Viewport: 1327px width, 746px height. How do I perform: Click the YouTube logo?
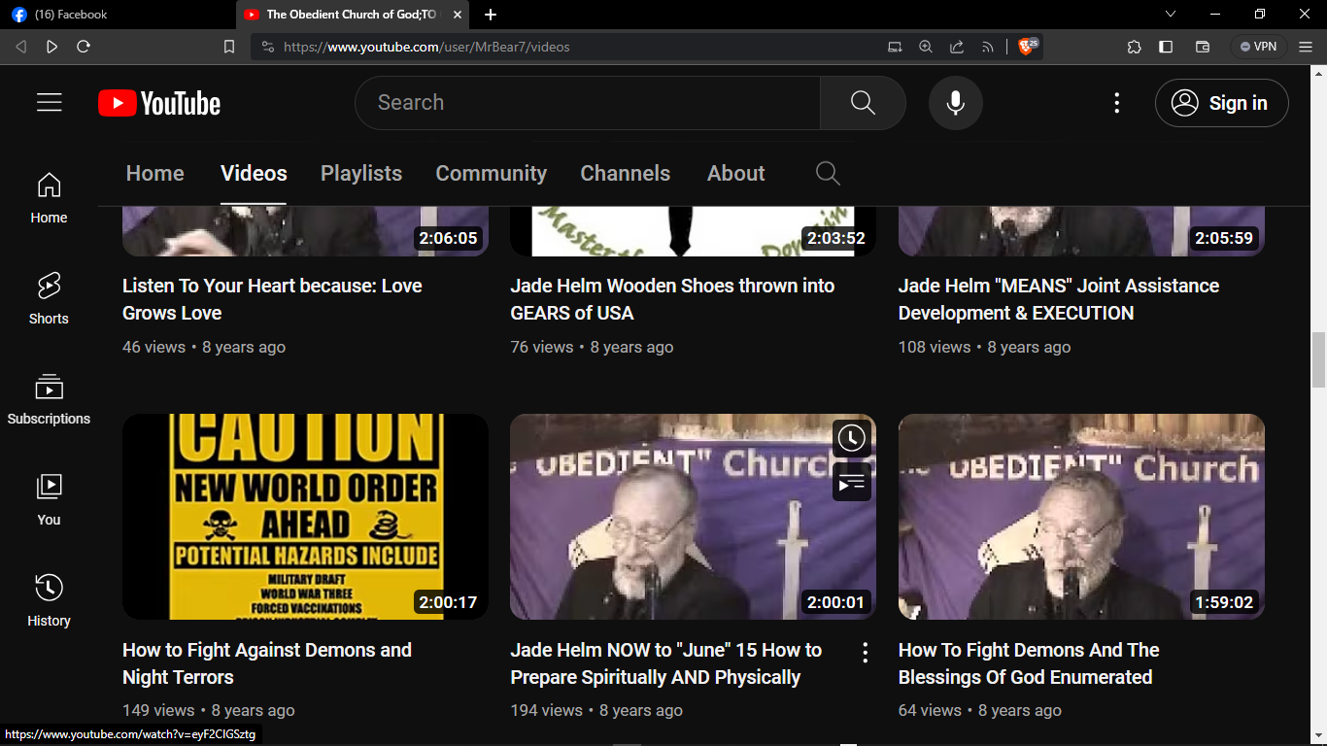159,103
